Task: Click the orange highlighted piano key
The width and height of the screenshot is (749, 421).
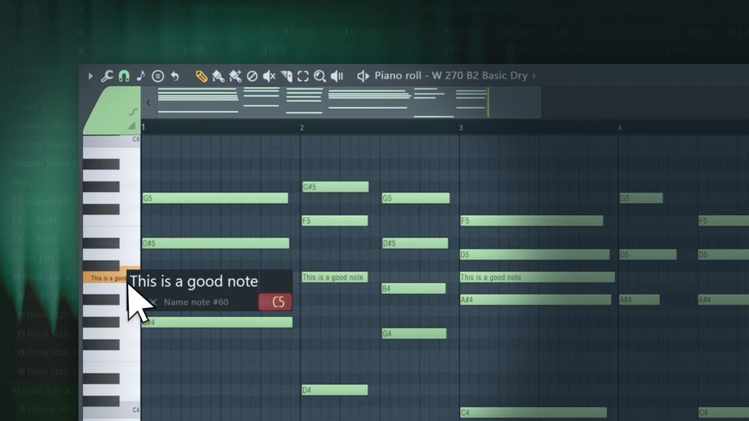Action: click(105, 278)
